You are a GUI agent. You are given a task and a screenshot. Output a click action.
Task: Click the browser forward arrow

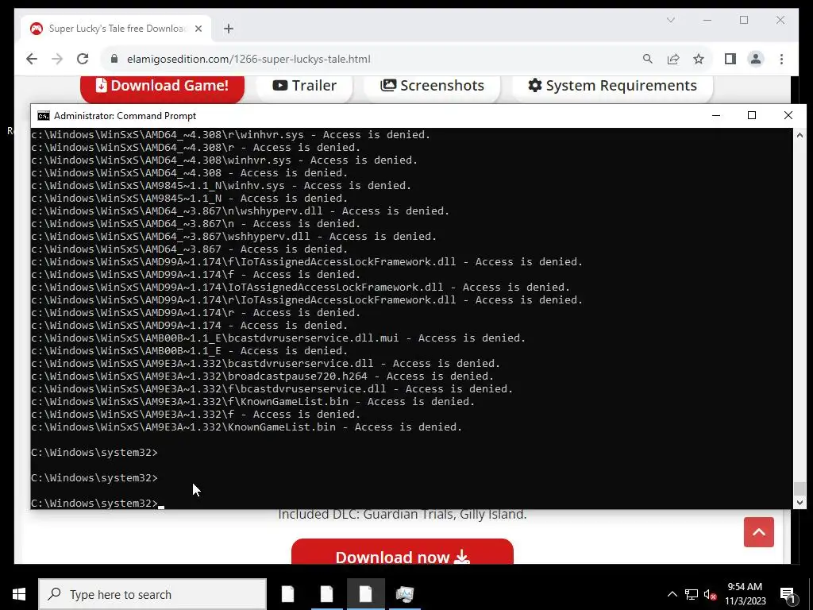point(57,59)
